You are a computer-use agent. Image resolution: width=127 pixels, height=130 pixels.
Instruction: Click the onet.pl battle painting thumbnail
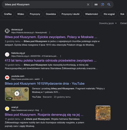click(x=103, y=113)
